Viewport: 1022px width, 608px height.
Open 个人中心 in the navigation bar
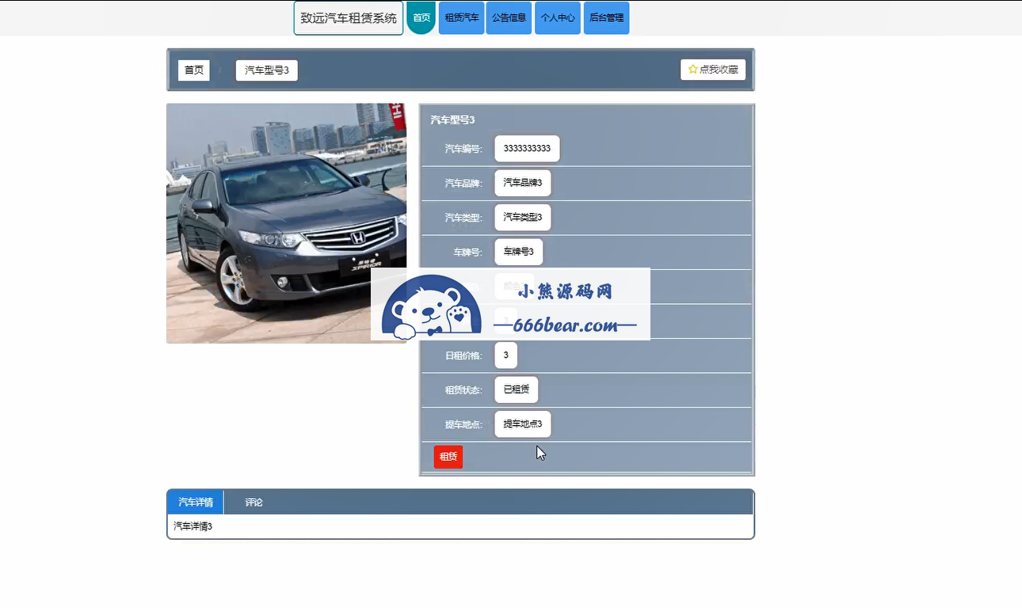click(x=558, y=17)
